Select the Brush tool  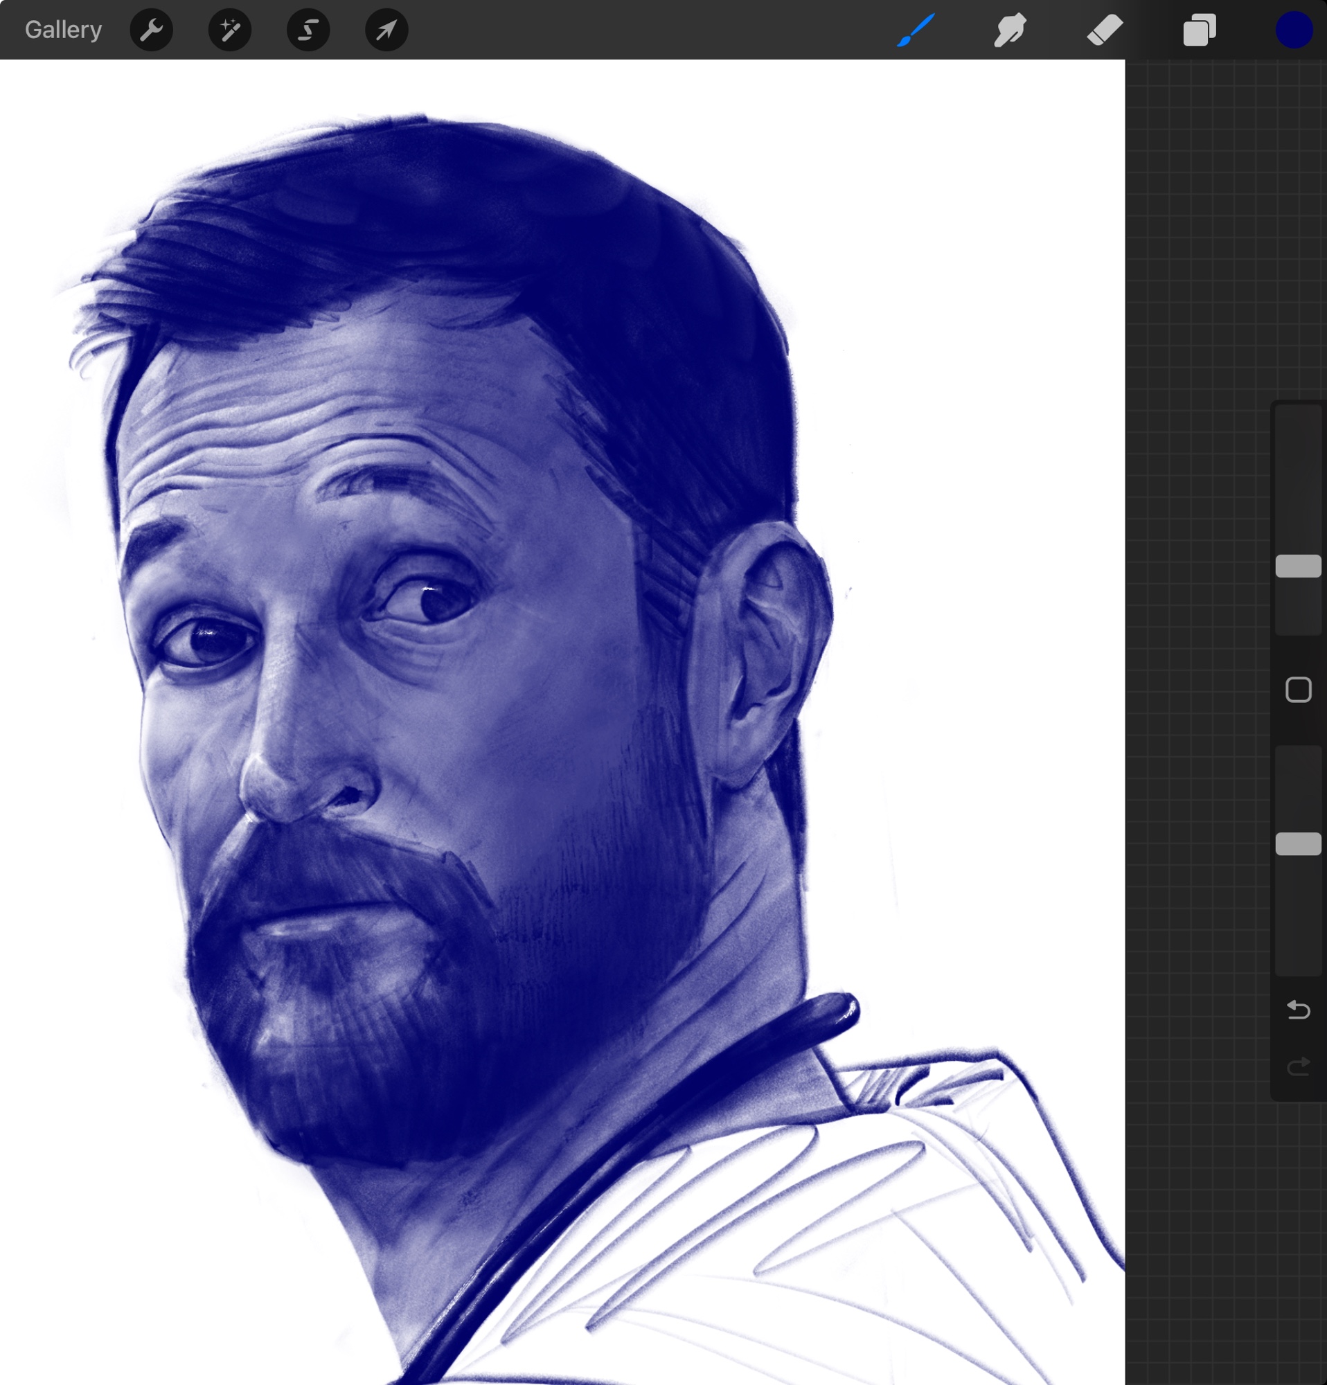click(916, 30)
